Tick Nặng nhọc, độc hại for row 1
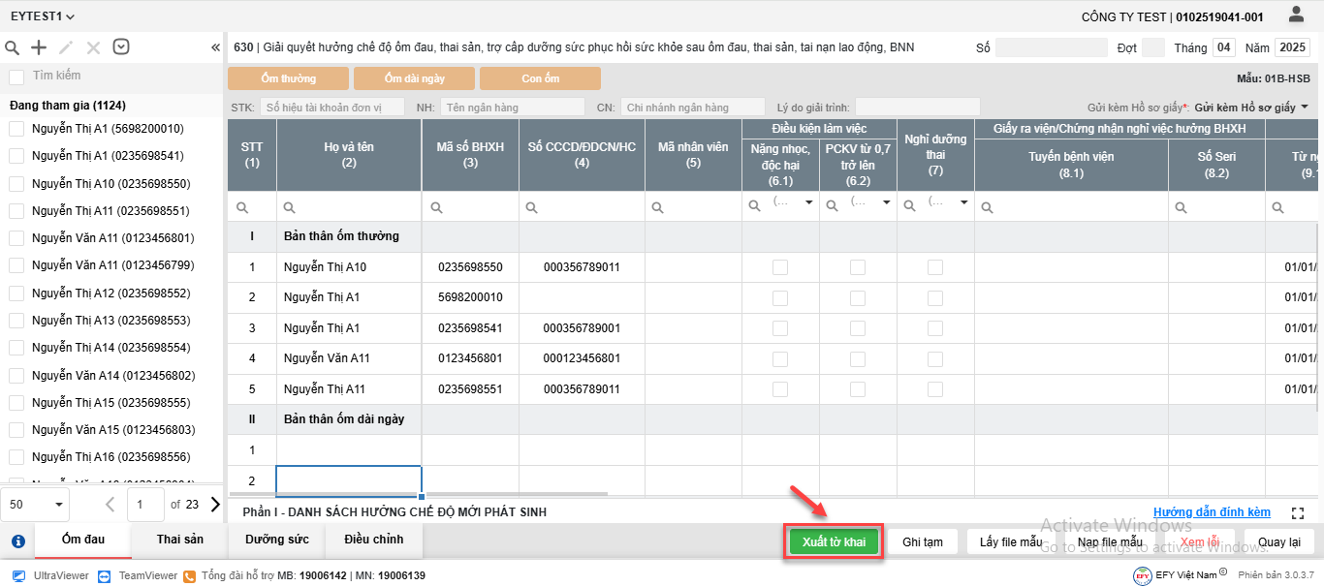 click(x=780, y=267)
